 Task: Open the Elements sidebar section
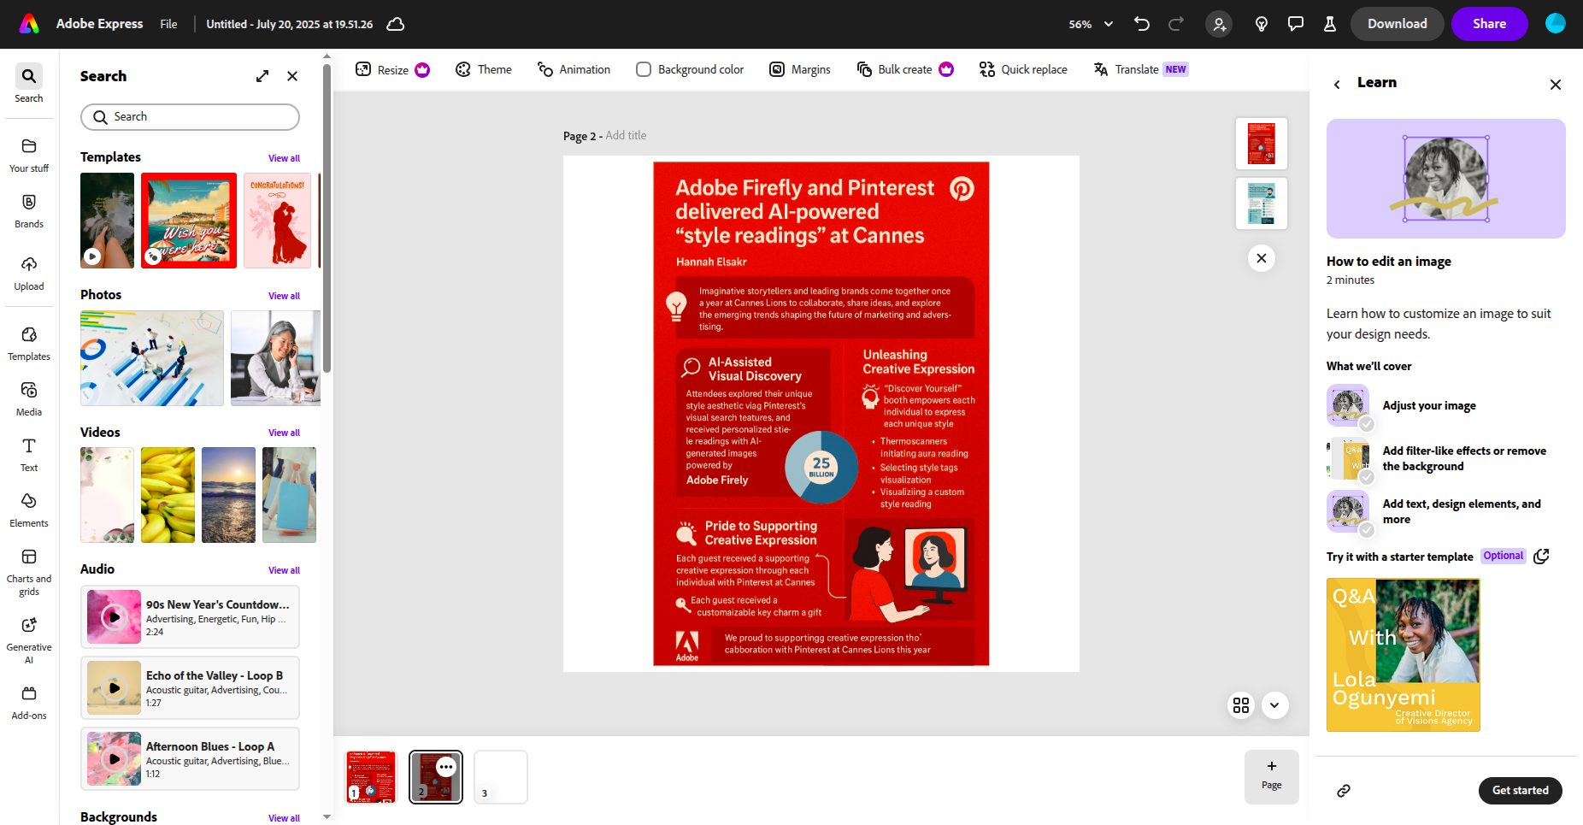(x=29, y=510)
